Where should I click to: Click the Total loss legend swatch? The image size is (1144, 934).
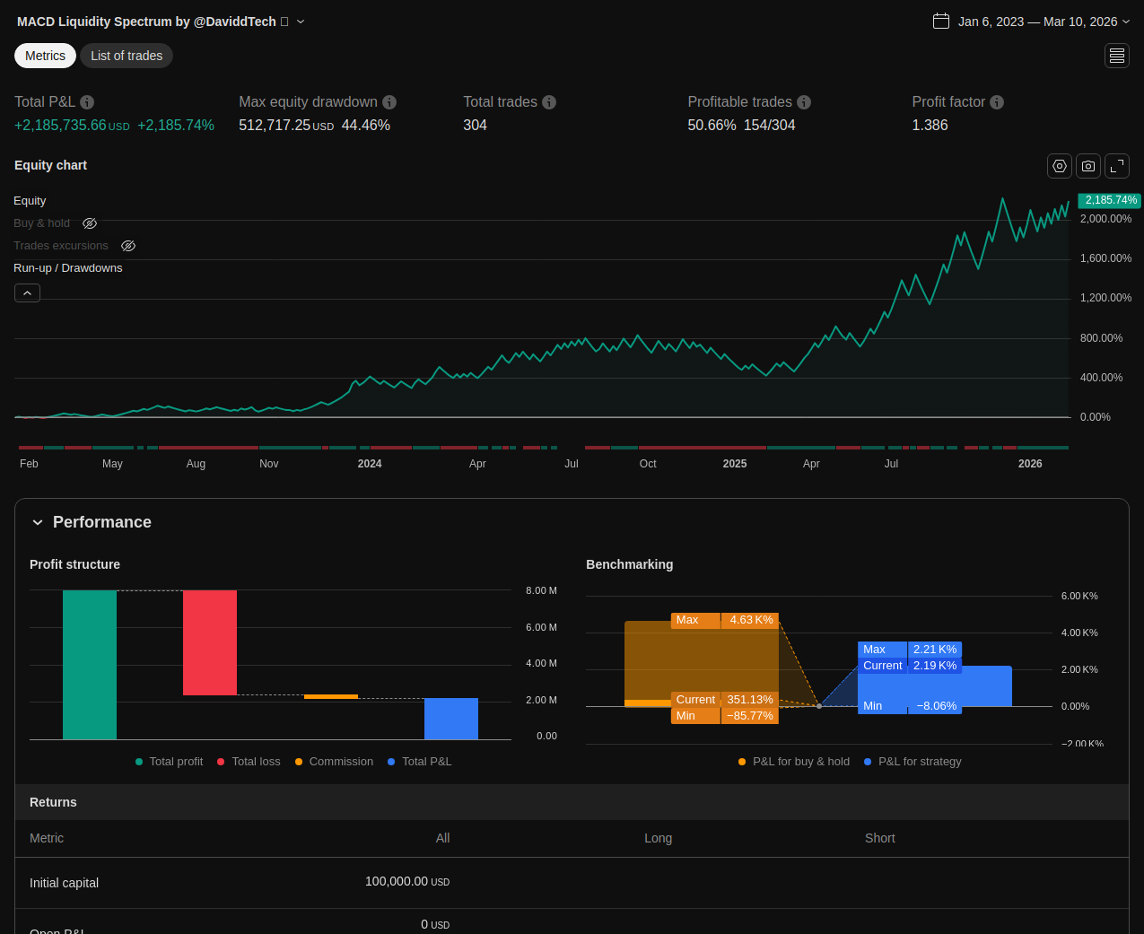(221, 762)
